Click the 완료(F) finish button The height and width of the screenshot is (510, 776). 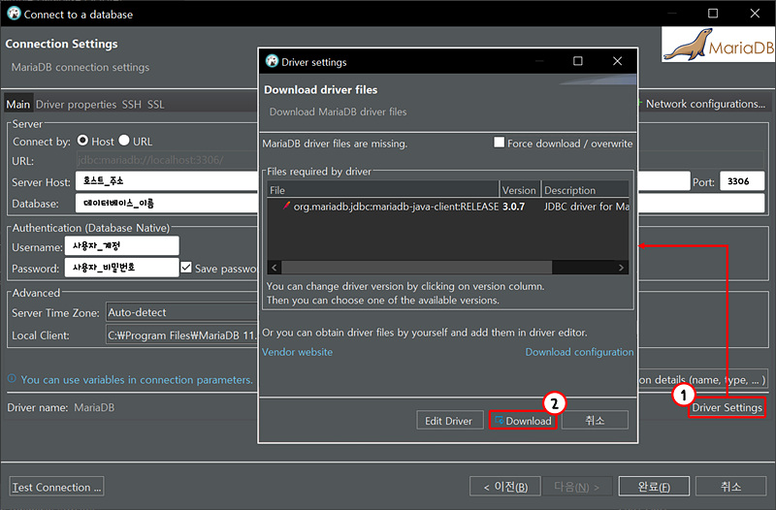pyautogui.click(x=654, y=487)
